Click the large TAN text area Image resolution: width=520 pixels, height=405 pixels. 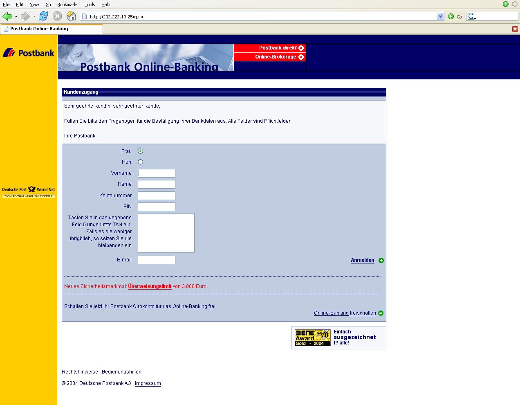pos(166,233)
